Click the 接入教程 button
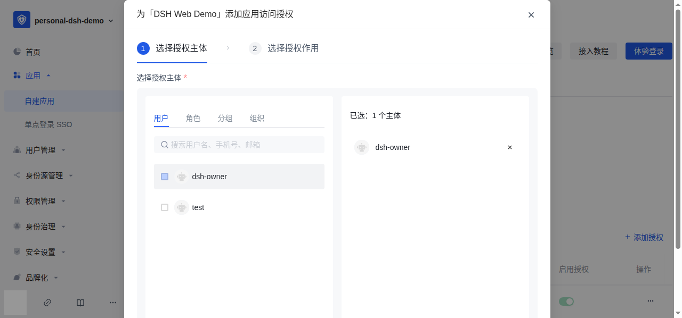The image size is (682, 318). (594, 51)
